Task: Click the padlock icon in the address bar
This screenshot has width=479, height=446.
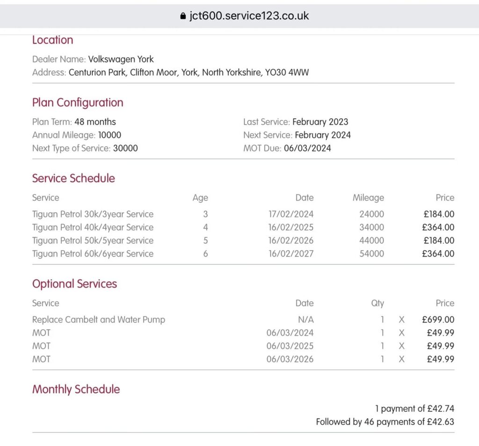Action: [x=182, y=16]
